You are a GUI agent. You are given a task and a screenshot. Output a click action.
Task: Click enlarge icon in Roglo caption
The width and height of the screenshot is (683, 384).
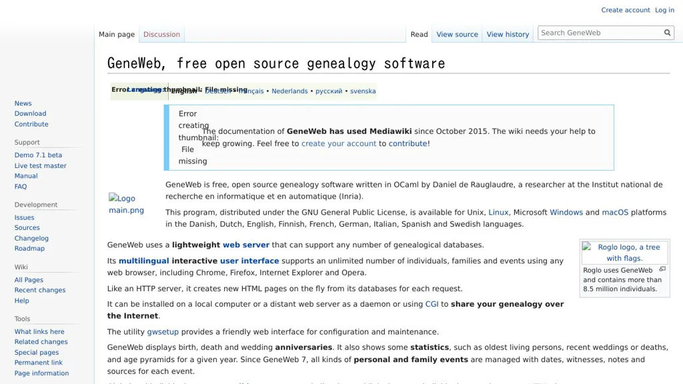pos(662,269)
